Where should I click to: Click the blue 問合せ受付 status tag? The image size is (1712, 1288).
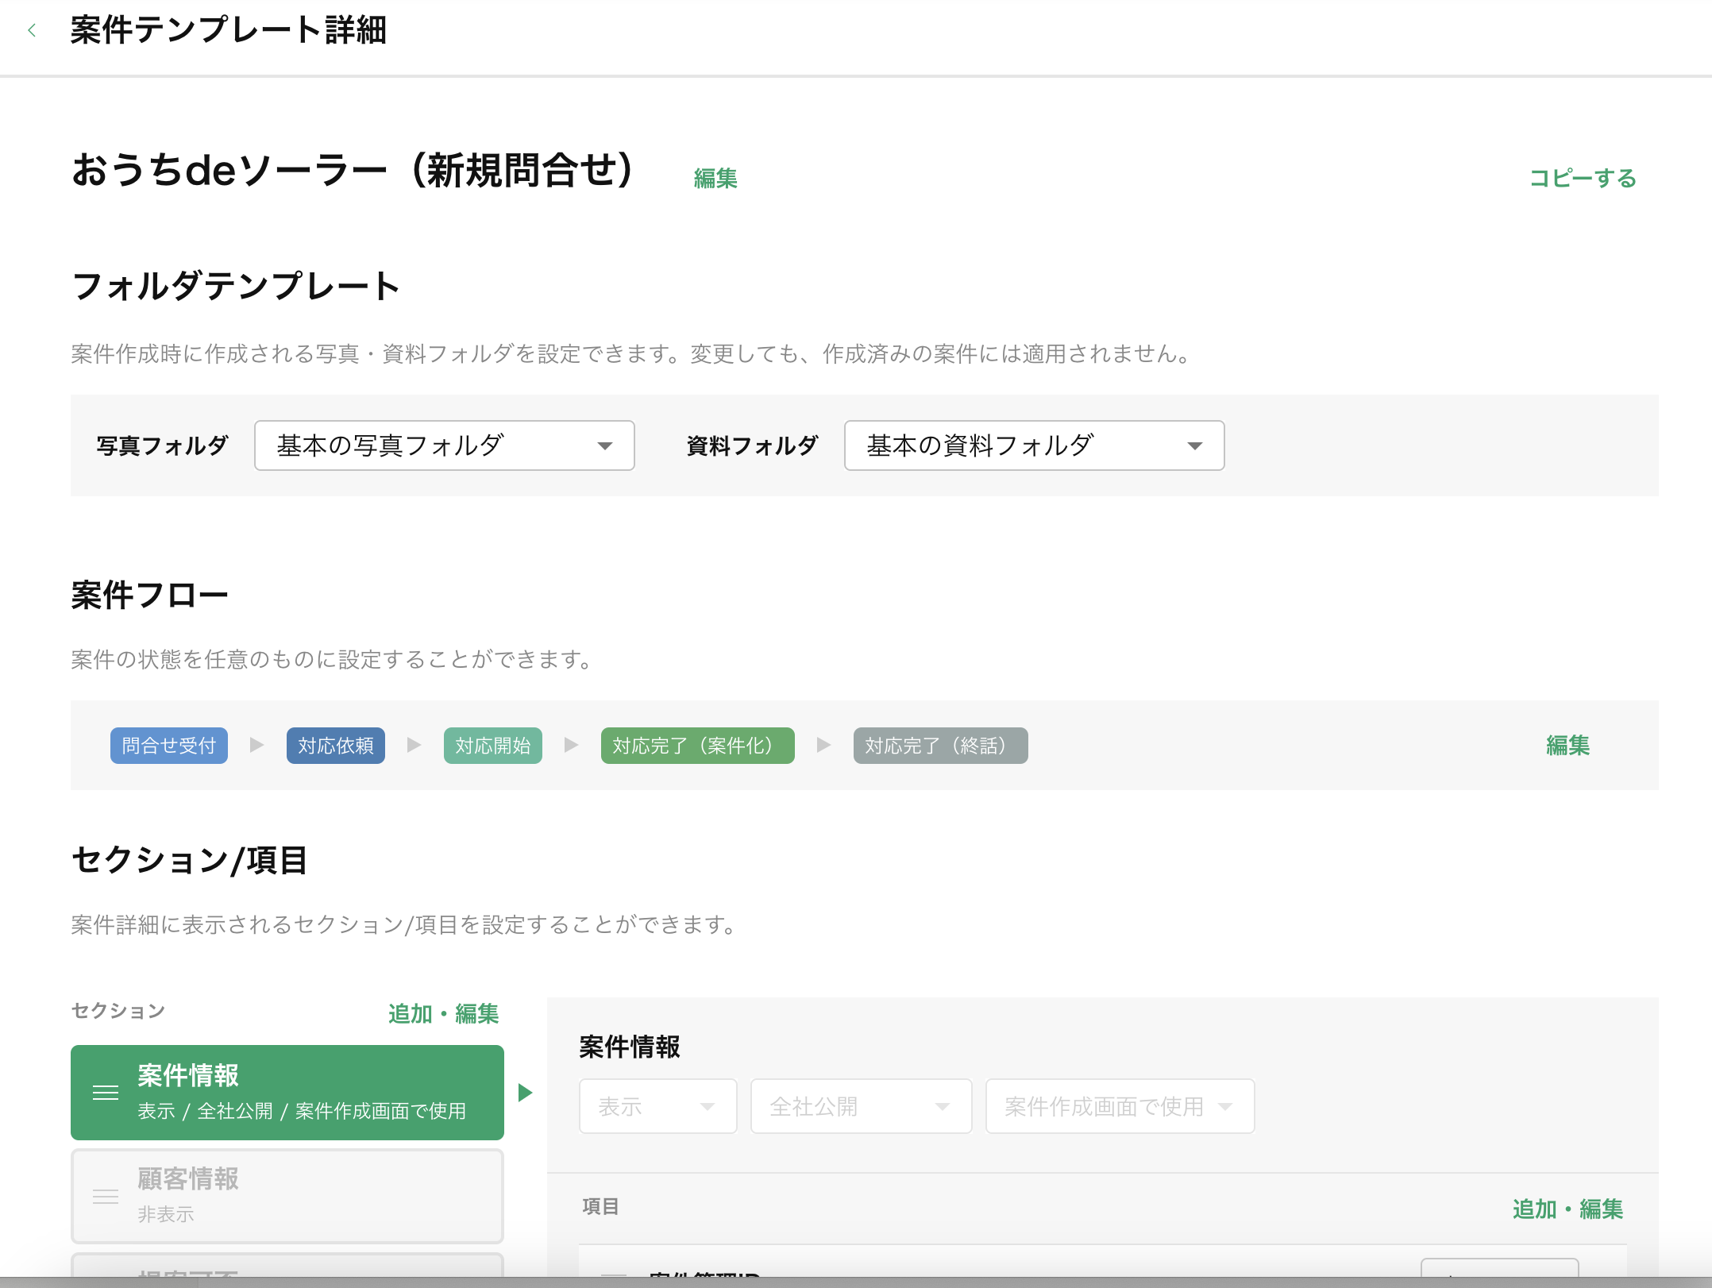tap(168, 746)
